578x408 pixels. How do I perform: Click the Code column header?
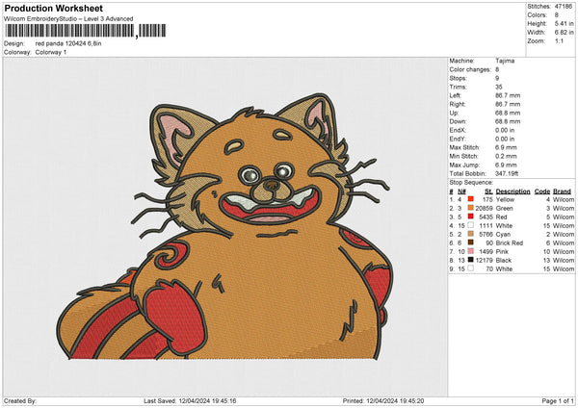coord(541,191)
